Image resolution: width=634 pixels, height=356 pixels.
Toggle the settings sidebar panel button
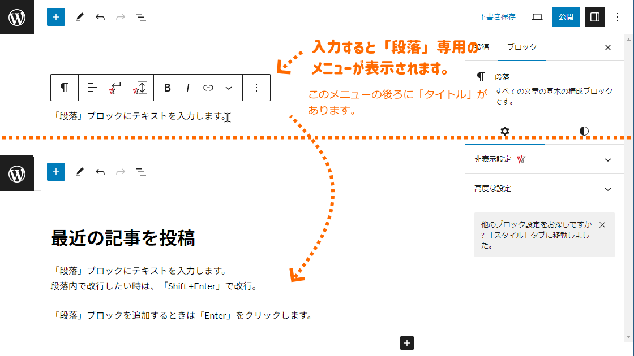click(594, 17)
